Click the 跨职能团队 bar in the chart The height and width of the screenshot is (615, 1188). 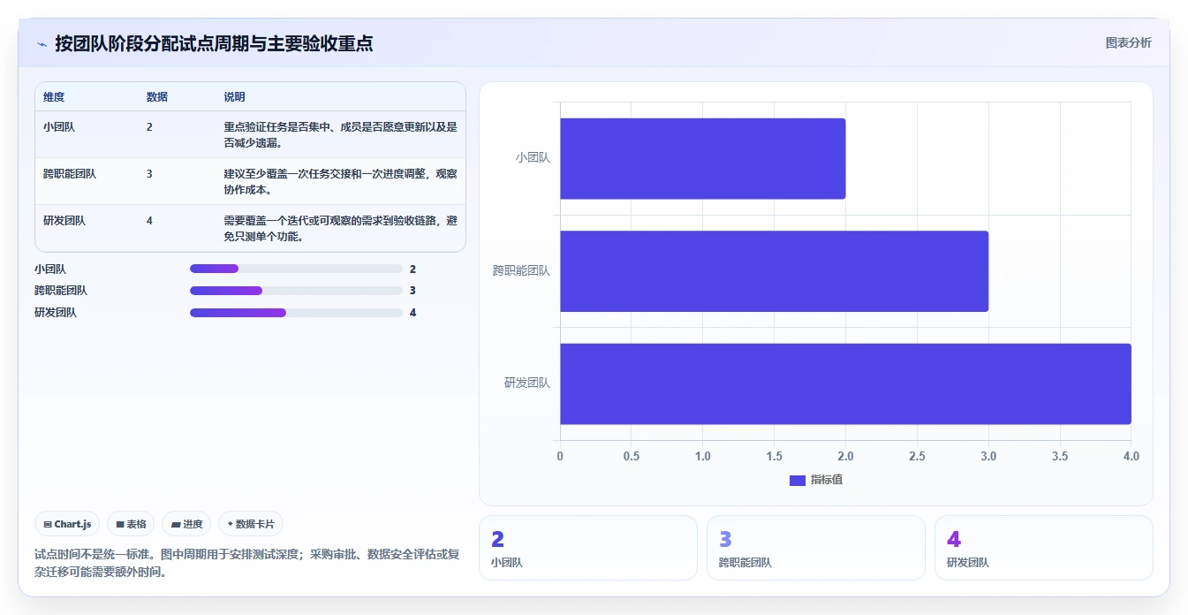point(774,271)
